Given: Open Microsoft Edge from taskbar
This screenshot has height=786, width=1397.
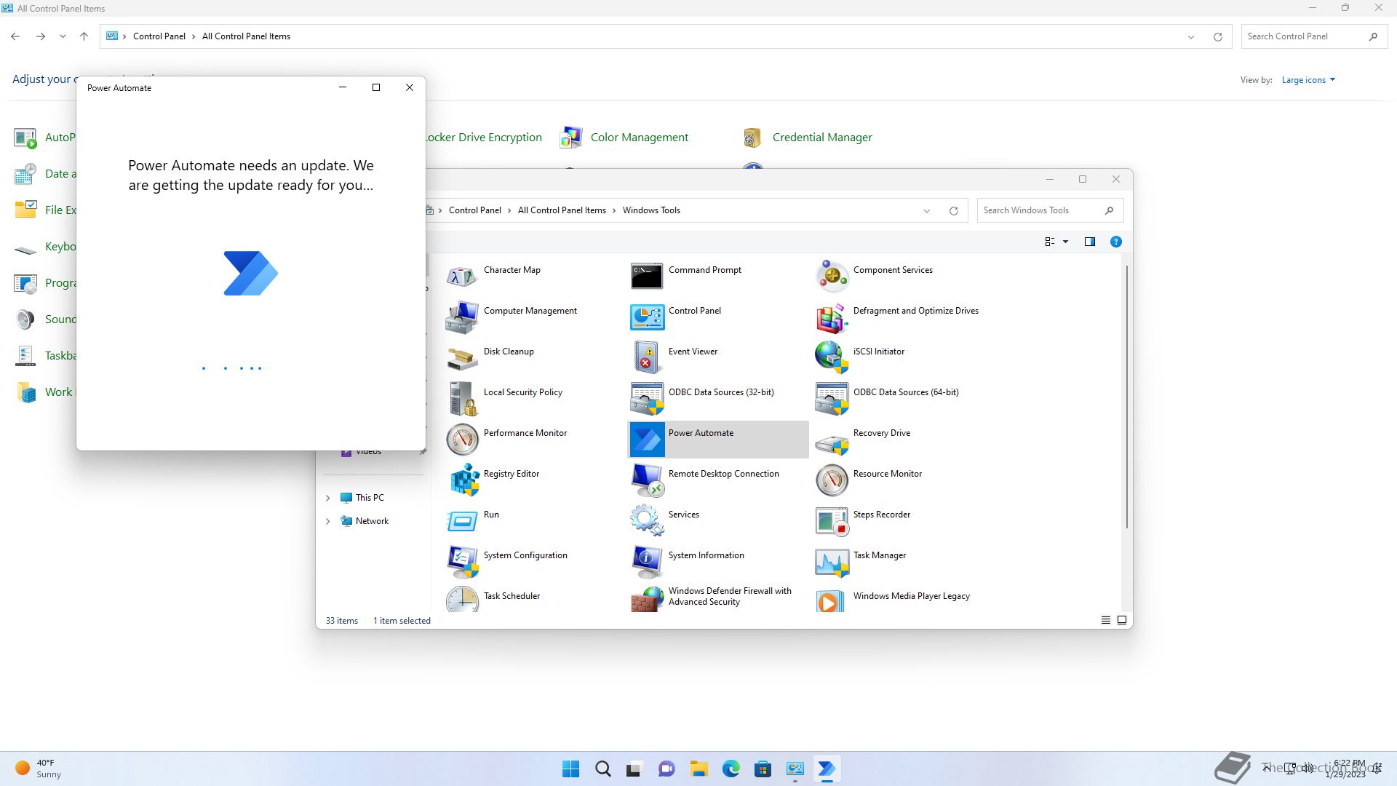Looking at the screenshot, I should [x=731, y=769].
